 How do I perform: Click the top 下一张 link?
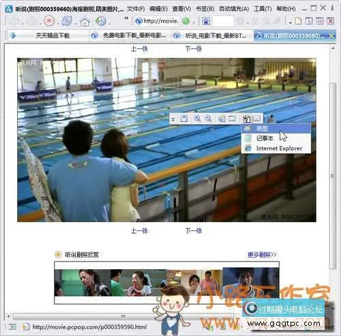pos(194,48)
